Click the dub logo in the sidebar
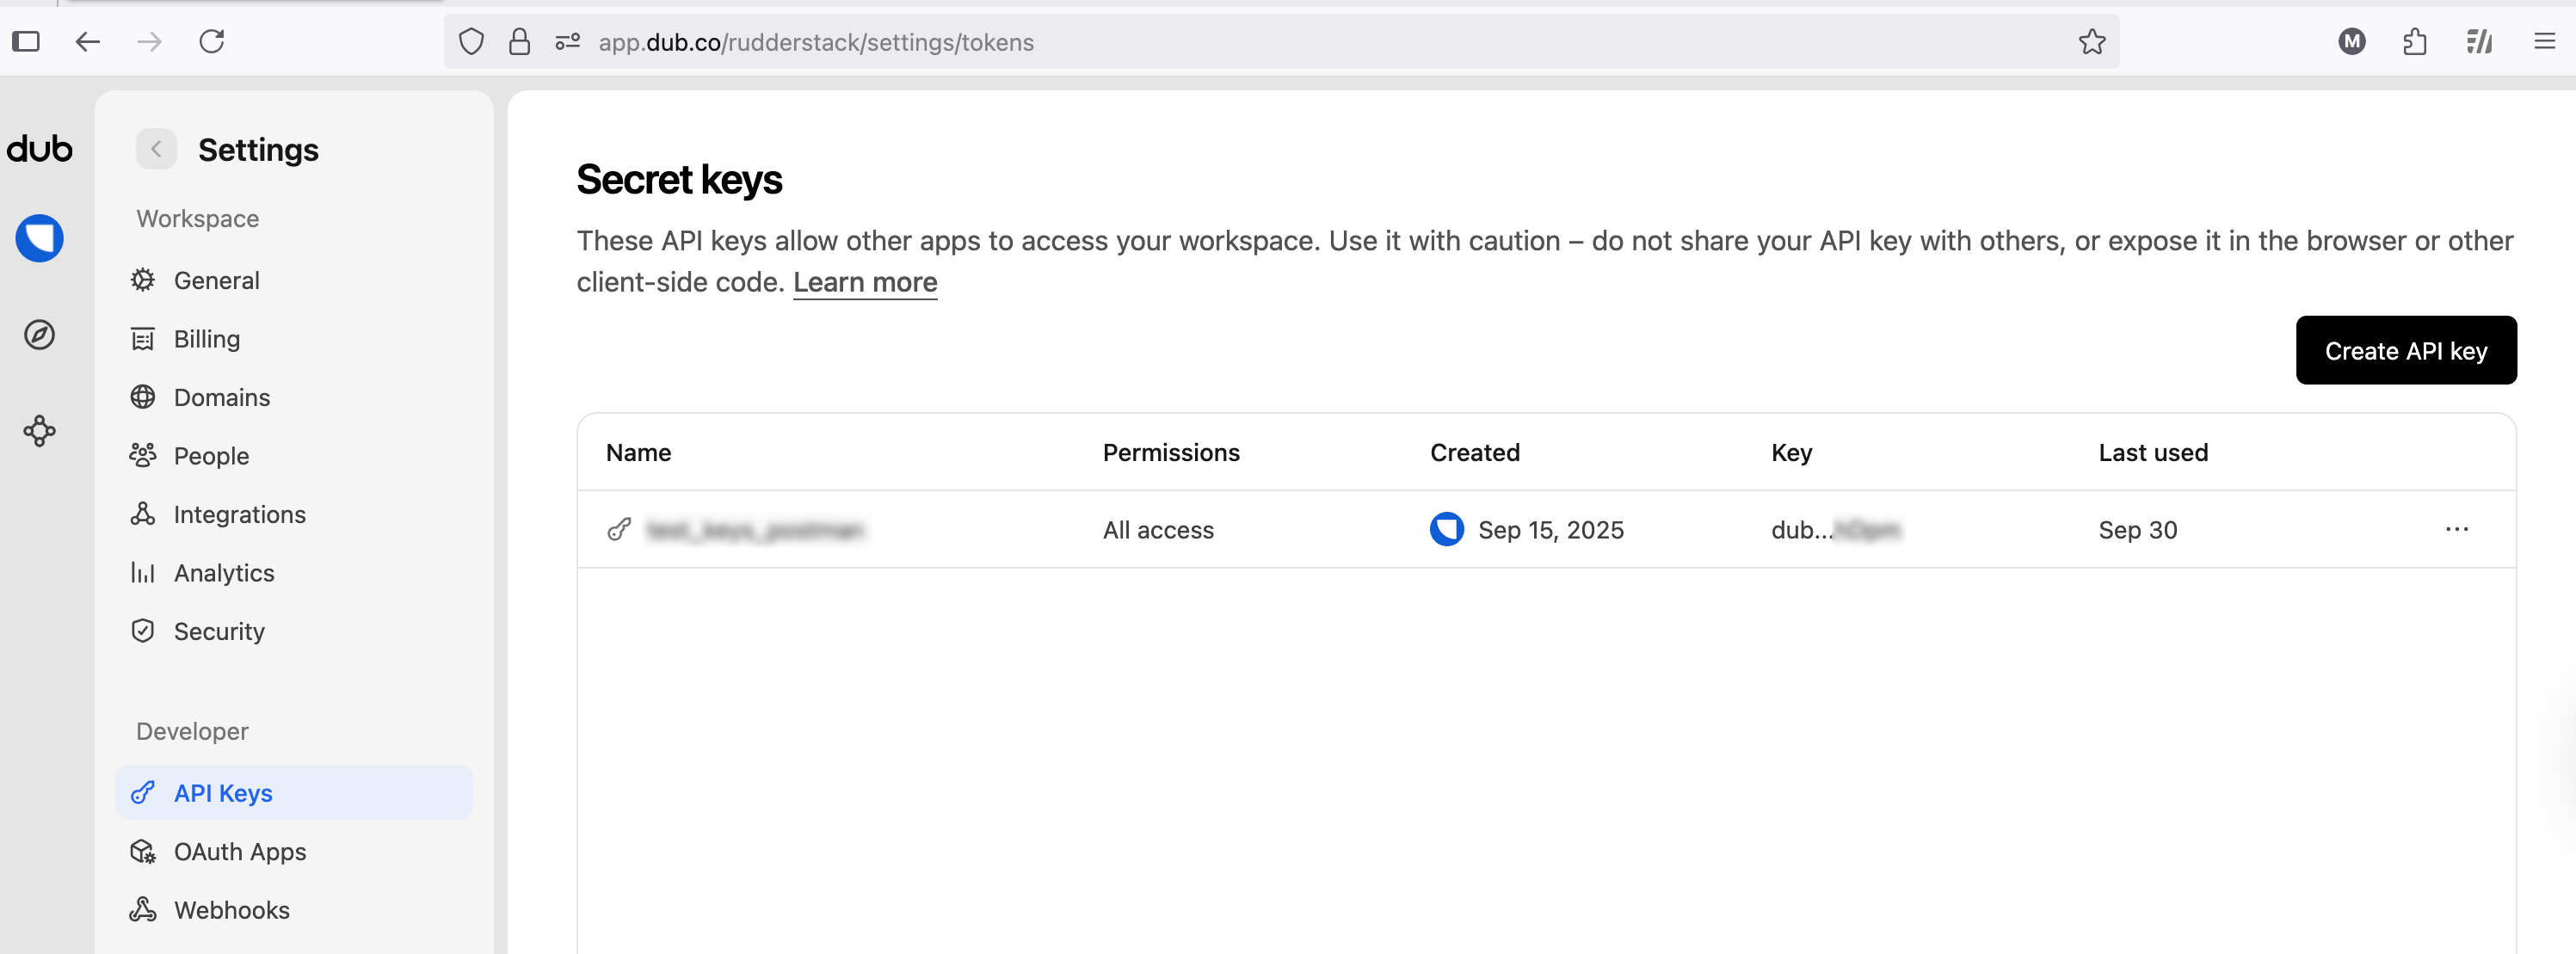The width and height of the screenshot is (2576, 954). 40,148
